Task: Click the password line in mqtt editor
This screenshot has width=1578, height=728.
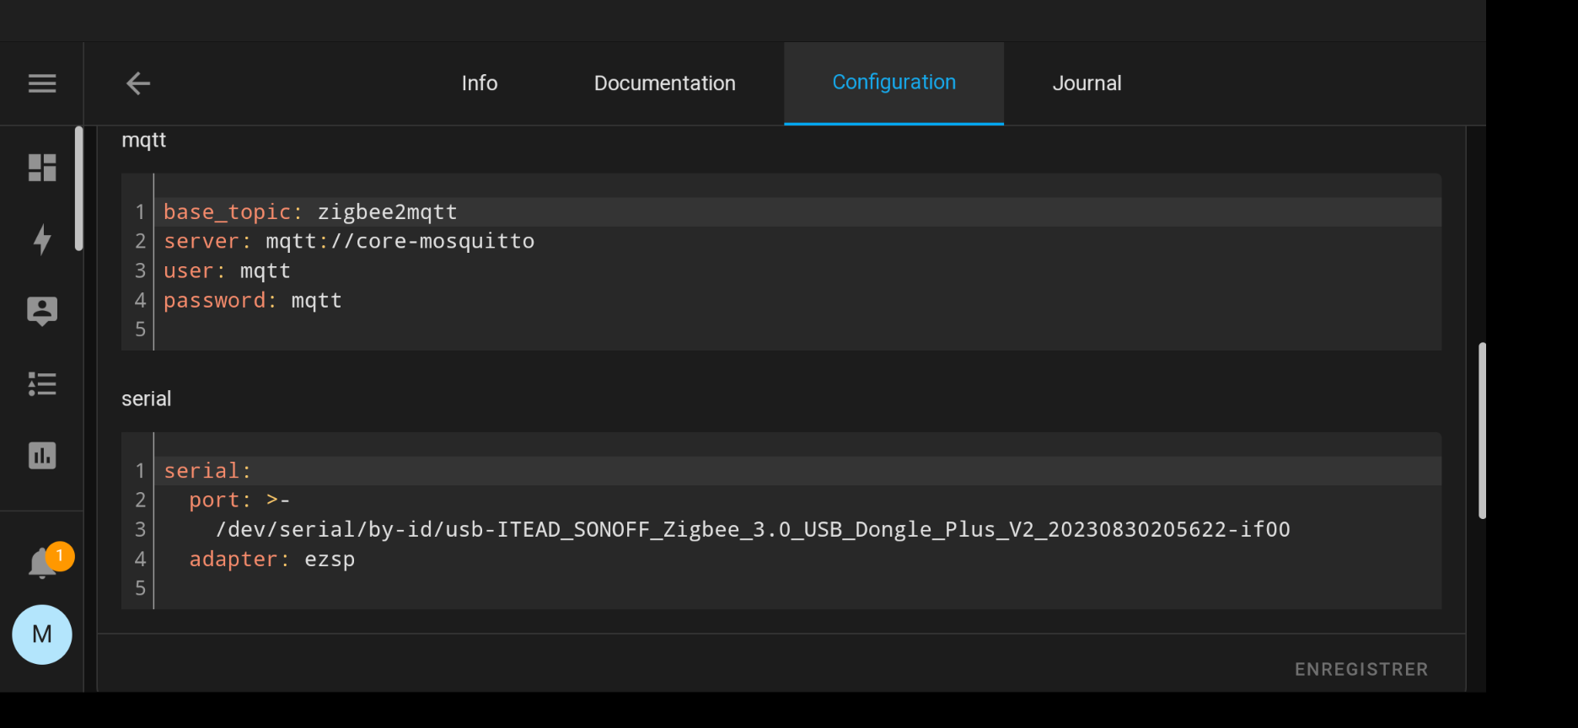Action: [253, 301]
